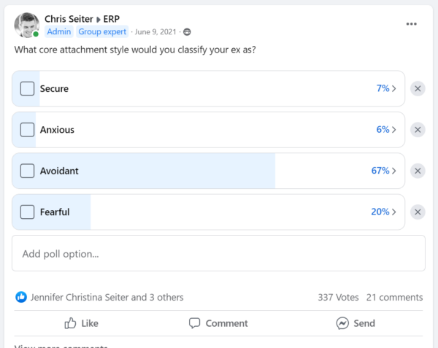Like the post
The width and height of the screenshot is (438, 348).
coord(81,323)
